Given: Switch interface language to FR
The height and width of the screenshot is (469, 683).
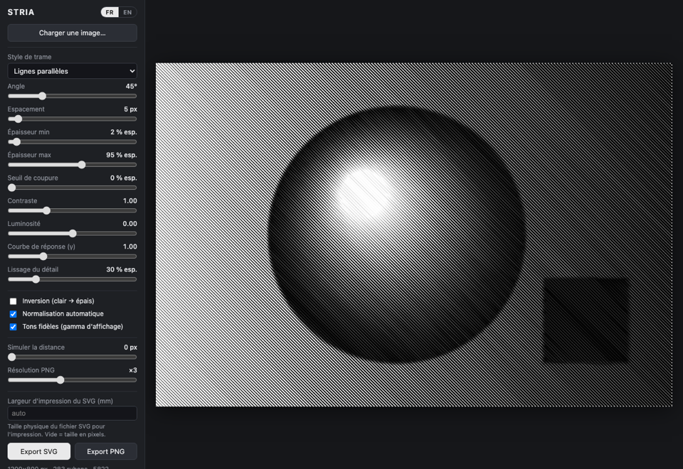Looking at the screenshot, I should 110,12.
